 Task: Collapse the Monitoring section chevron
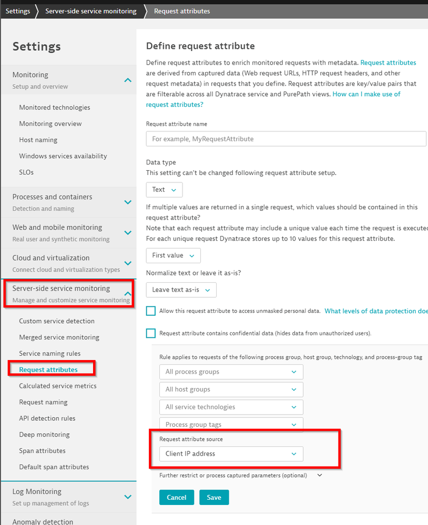[127, 80]
